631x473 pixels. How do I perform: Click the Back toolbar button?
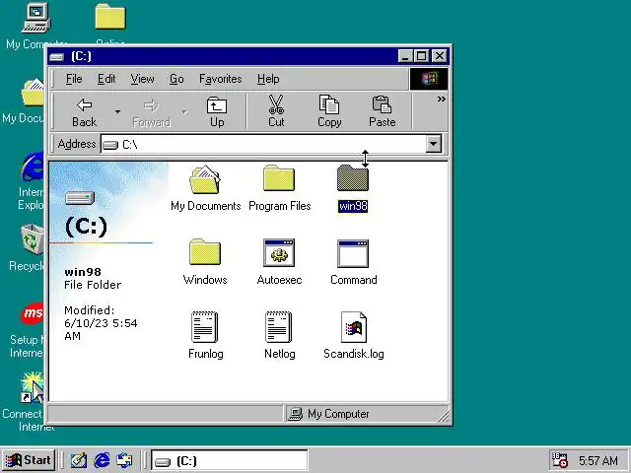point(84,111)
